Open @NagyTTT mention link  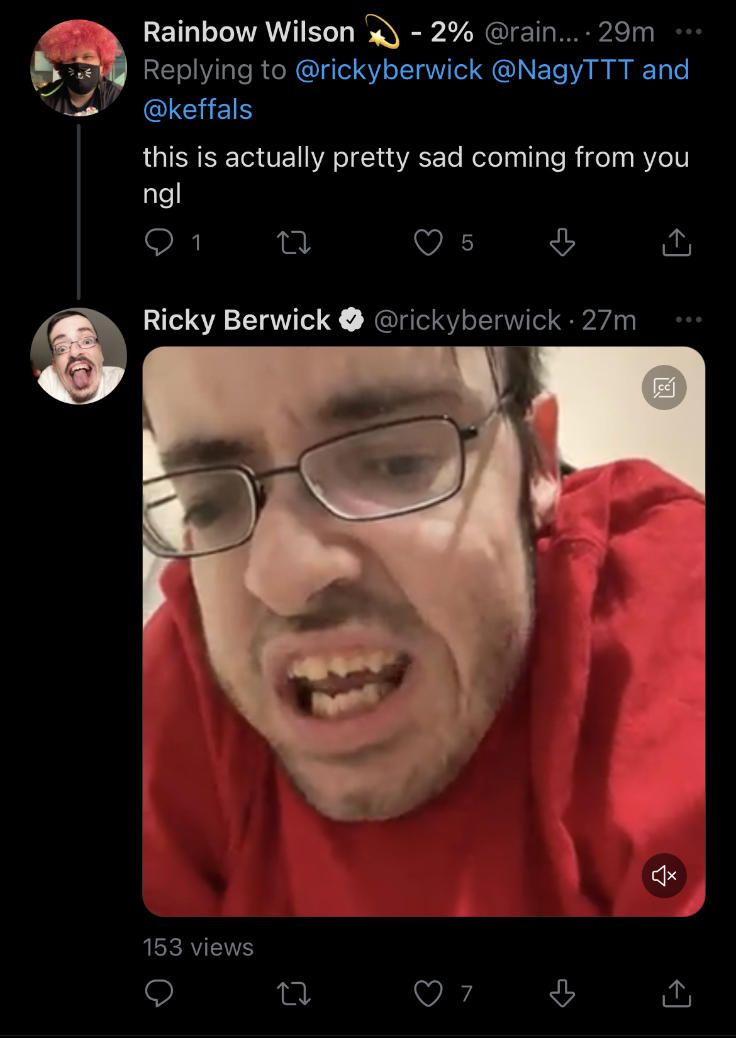tap(562, 70)
